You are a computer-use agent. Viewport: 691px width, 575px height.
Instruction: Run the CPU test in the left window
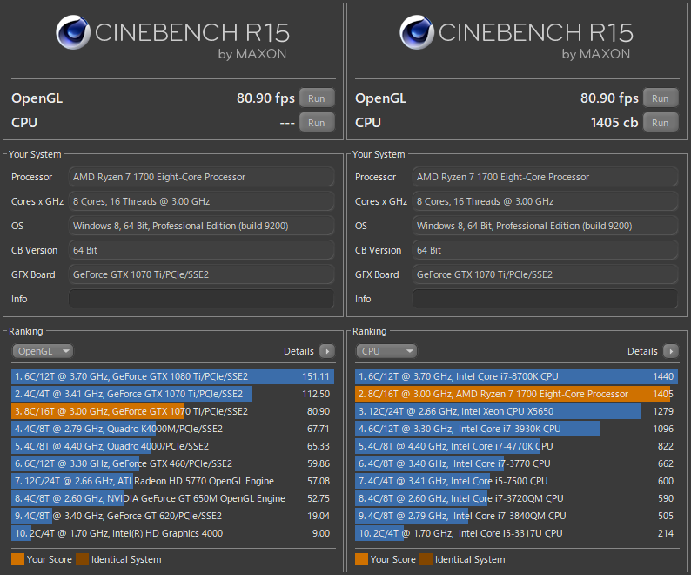317,123
